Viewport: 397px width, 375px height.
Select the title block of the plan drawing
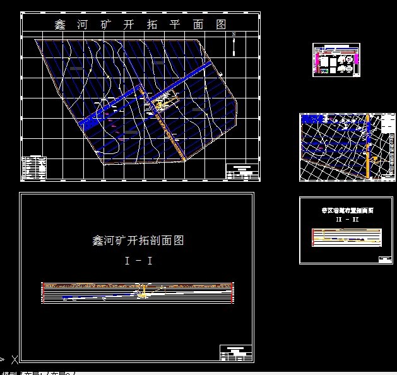coord(242,172)
